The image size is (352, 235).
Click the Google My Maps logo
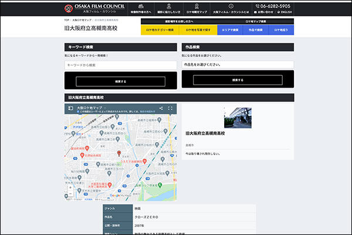(x=120, y=196)
